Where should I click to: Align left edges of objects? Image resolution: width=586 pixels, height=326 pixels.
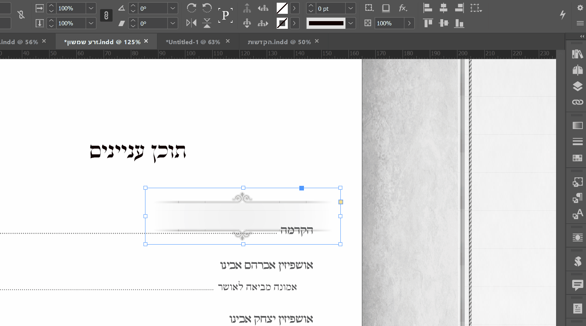pyautogui.click(x=428, y=8)
